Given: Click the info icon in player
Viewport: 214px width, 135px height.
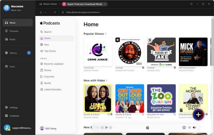Looking at the screenshot, I should (x=184, y=127).
